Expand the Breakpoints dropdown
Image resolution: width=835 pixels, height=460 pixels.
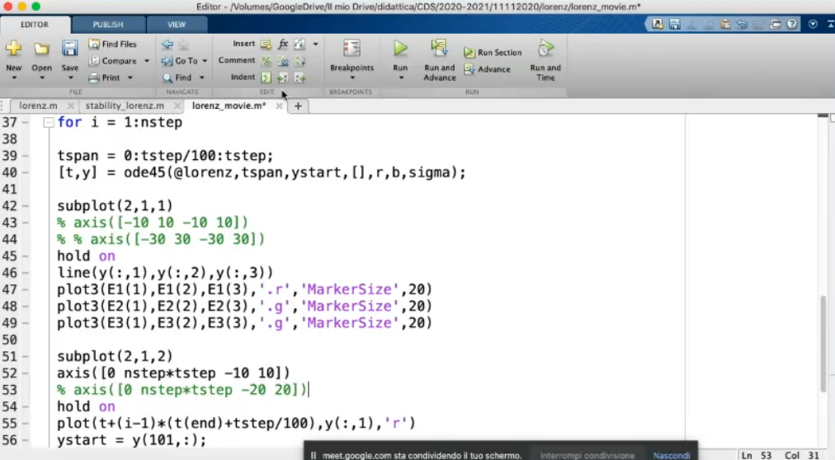pos(351,78)
